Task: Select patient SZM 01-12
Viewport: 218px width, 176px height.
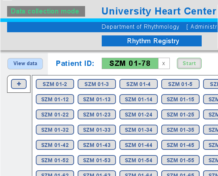Action: click(x=55, y=100)
